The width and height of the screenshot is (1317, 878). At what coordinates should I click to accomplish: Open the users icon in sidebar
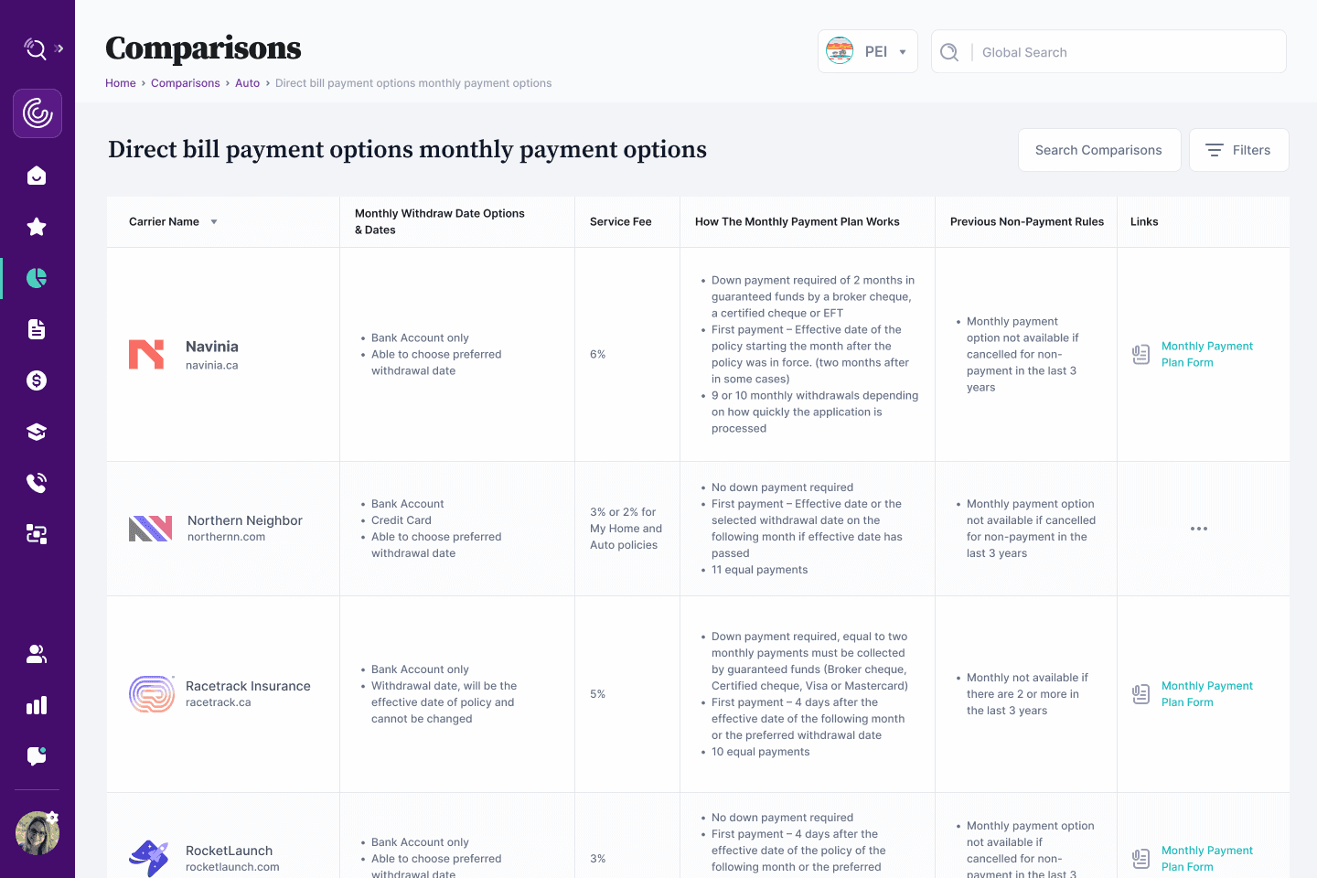(37, 654)
